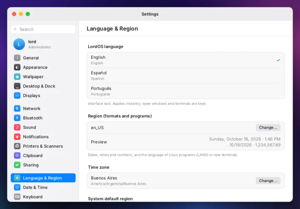The height and width of the screenshot is (209, 300).
Task: Change the Buenos Aires time zone
Action: pyautogui.click(x=268, y=181)
